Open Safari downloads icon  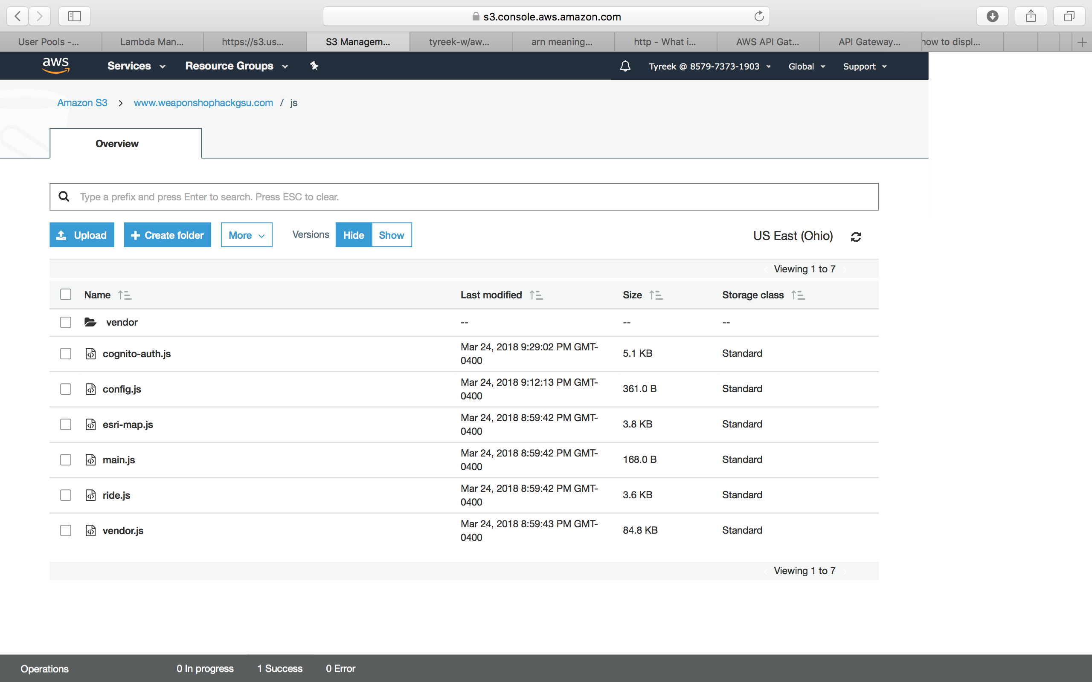pyautogui.click(x=992, y=16)
